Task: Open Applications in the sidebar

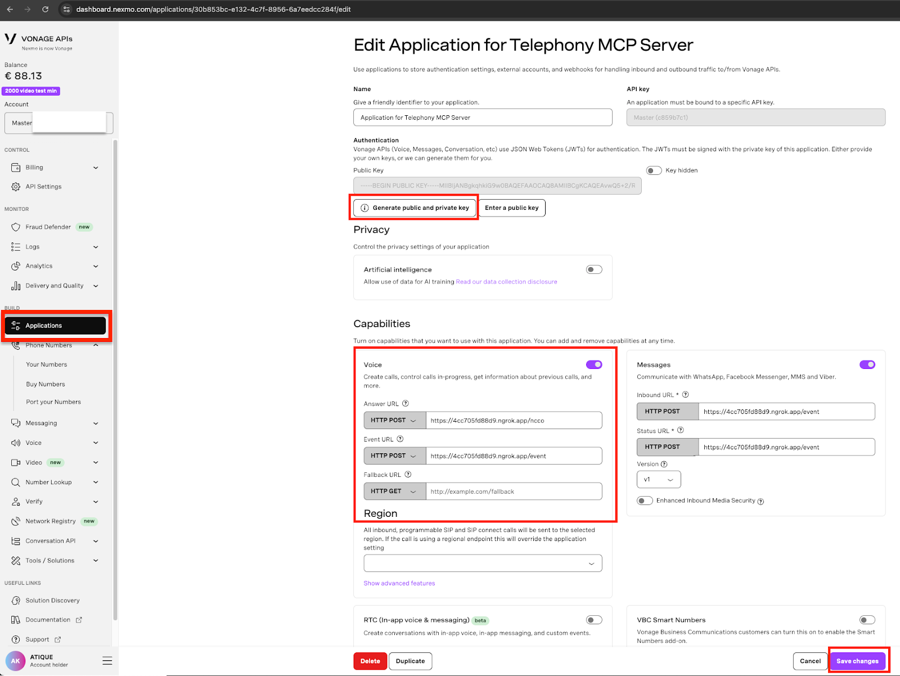Action: pos(55,326)
